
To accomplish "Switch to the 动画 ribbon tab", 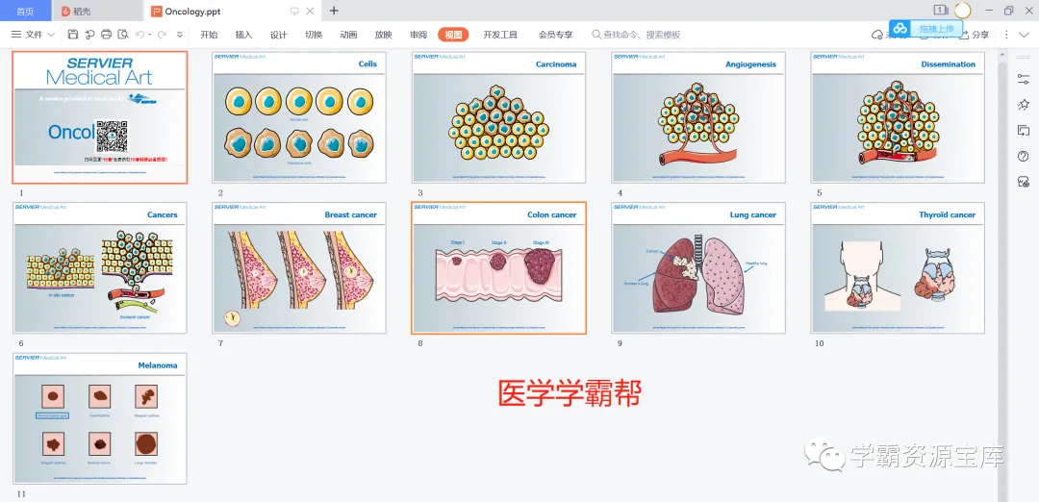I will click(348, 35).
